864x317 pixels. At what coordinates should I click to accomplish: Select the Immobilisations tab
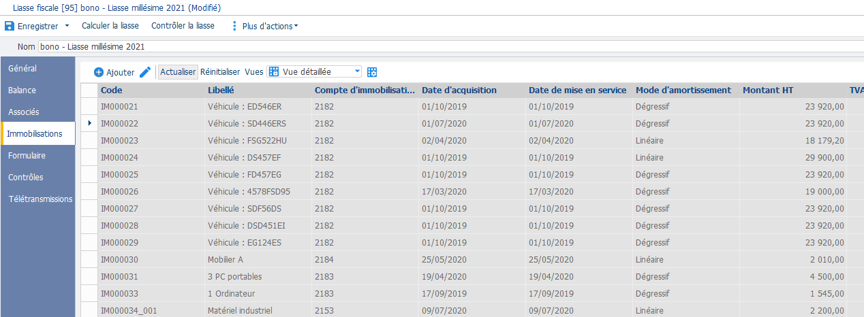click(x=37, y=133)
